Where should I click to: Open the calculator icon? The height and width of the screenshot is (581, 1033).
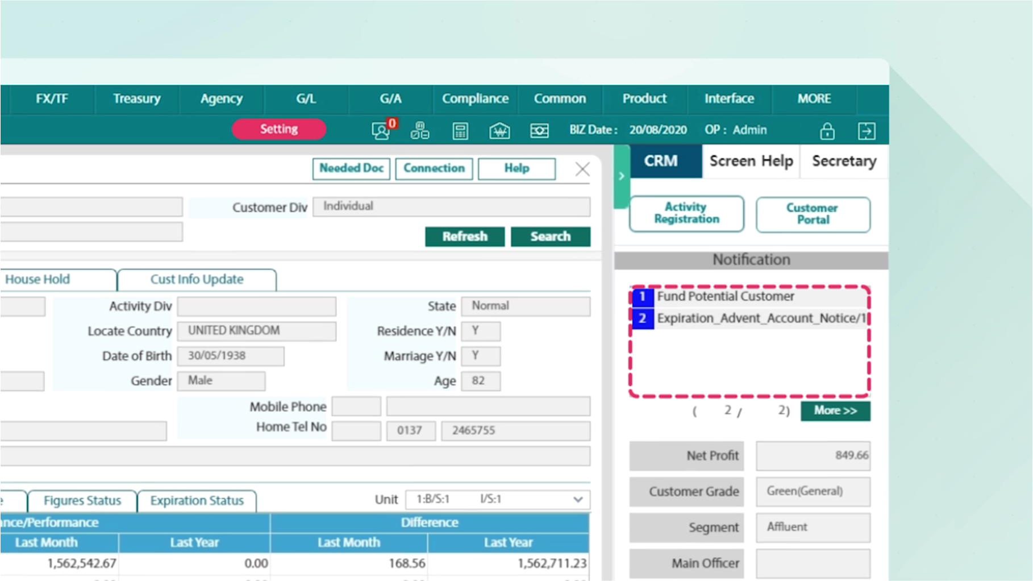coord(460,131)
